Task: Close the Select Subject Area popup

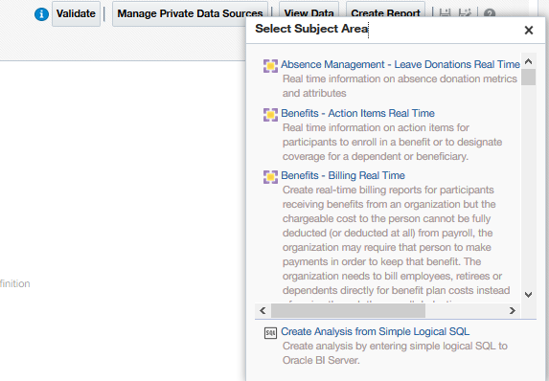Action: click(529, 30)
